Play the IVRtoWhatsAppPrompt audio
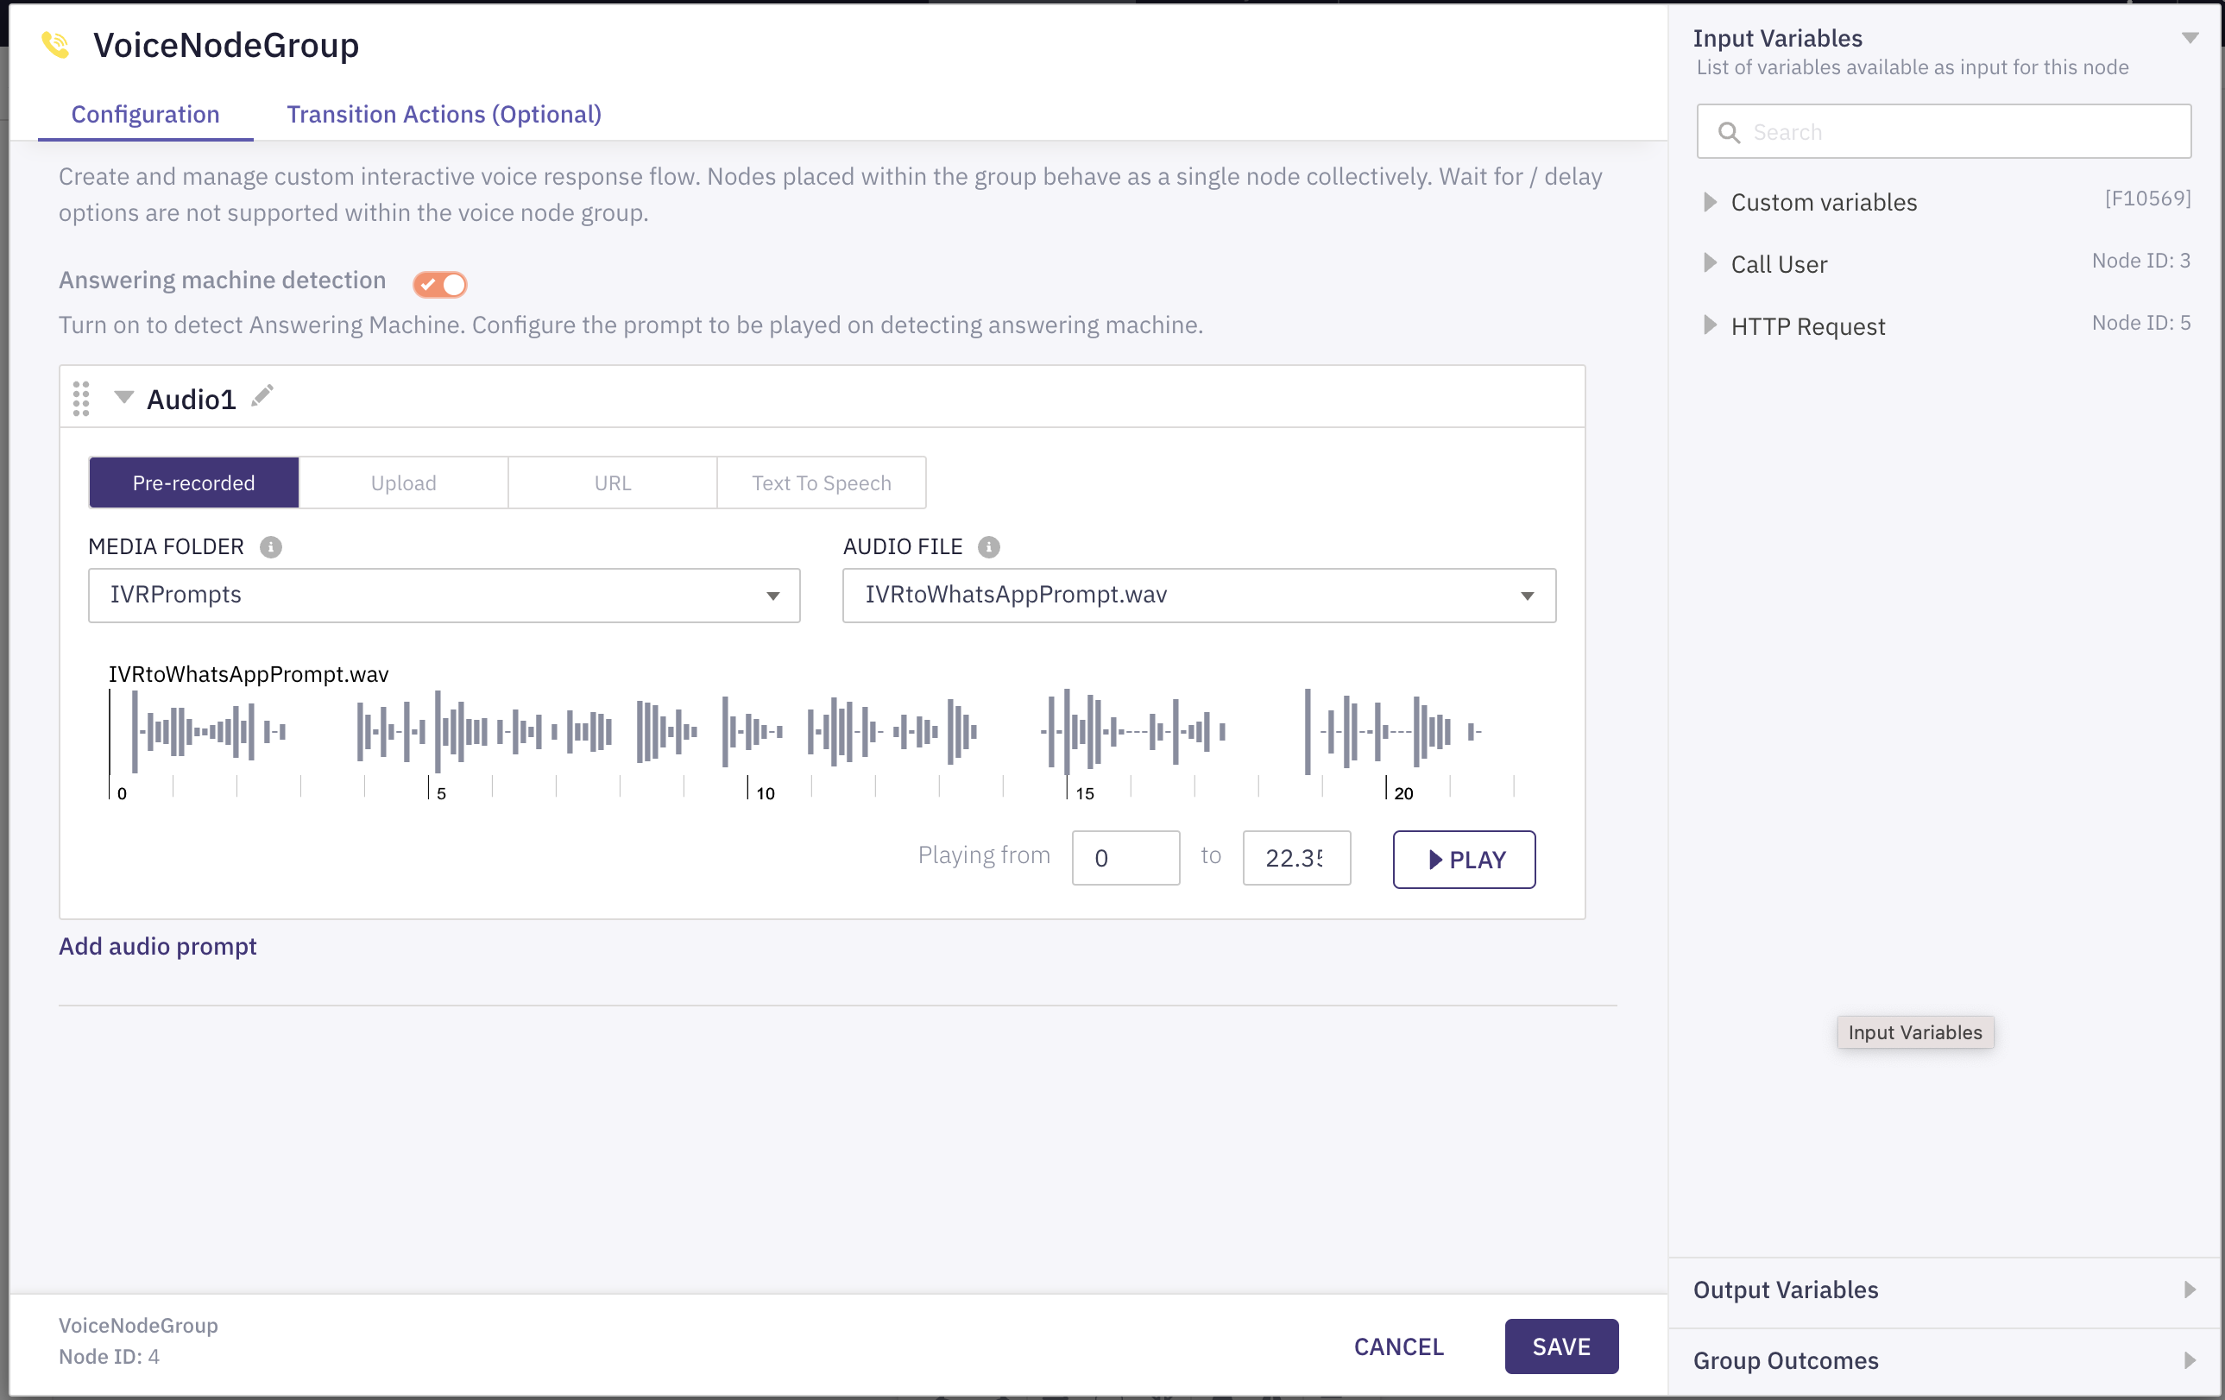The image size is (2225, 1400). (x=1464, y=860)
